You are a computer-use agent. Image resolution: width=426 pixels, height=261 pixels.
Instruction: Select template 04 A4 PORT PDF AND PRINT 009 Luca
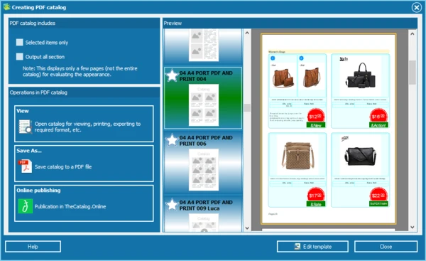[202, 214]
